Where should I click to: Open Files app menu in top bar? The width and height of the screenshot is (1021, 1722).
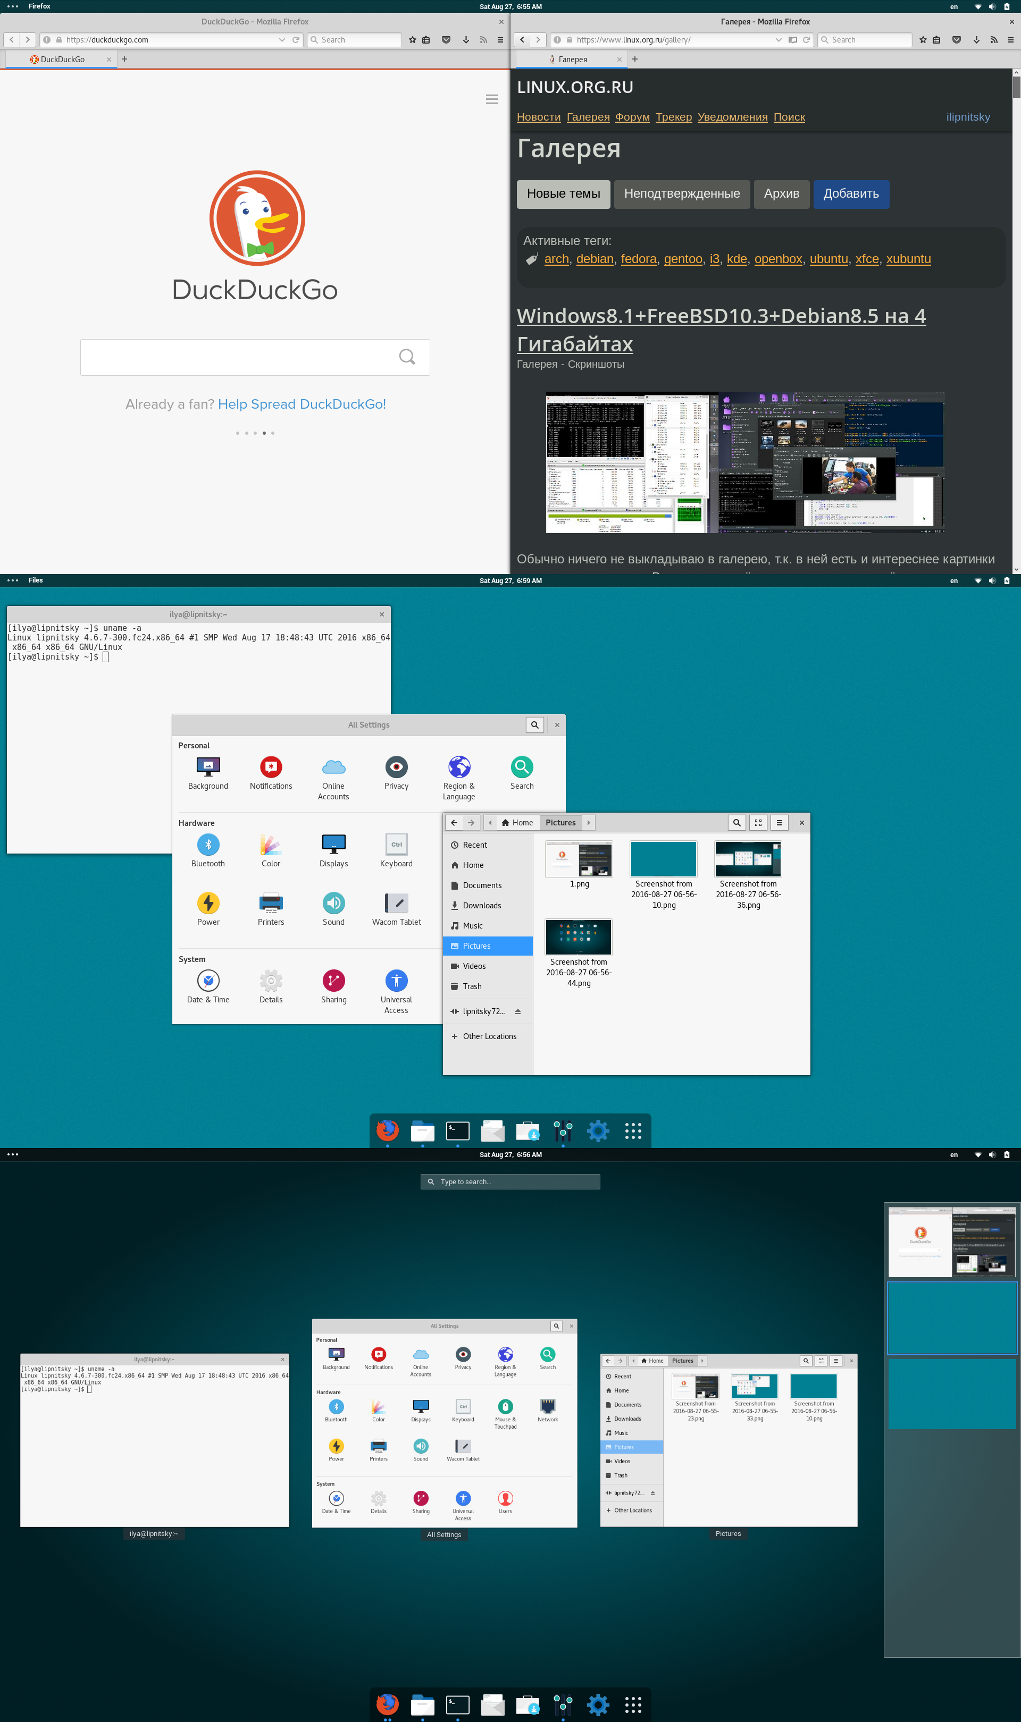[x=36, y=580]
